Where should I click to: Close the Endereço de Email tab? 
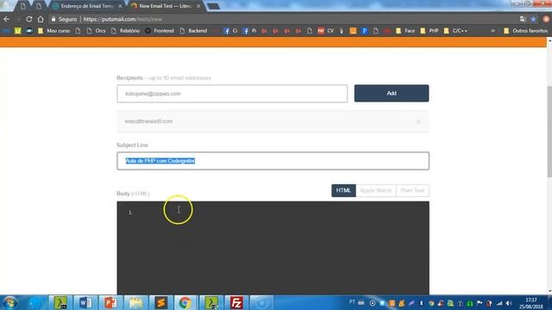point(120,6)
